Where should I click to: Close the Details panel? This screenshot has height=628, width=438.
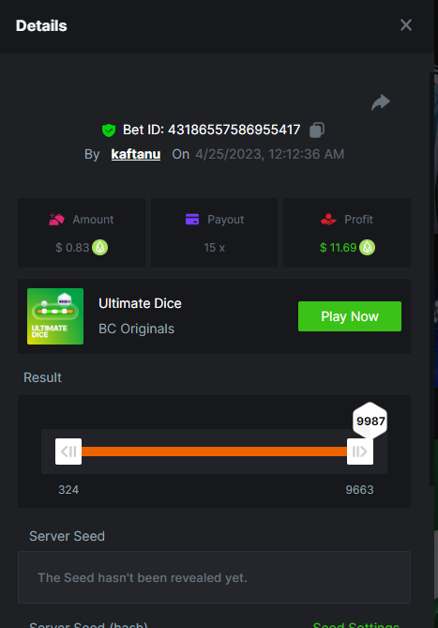tap(405, 25)
